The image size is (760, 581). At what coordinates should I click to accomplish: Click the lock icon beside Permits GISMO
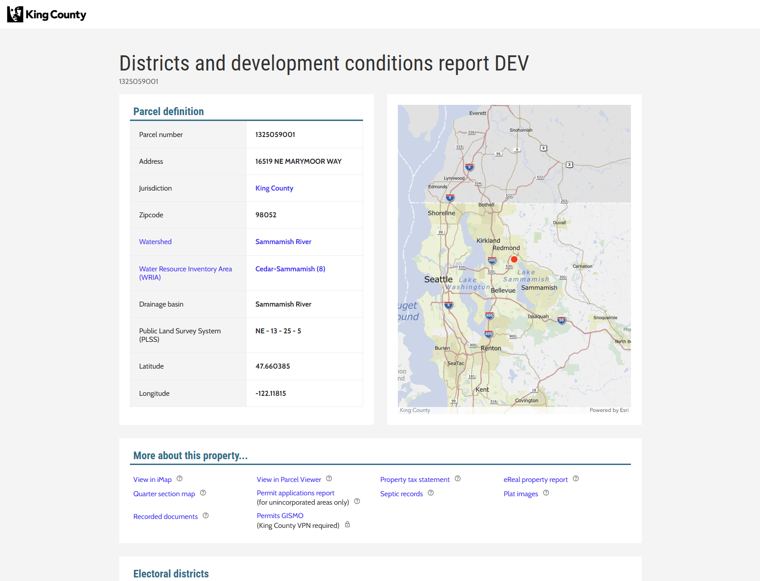point(347,525)
